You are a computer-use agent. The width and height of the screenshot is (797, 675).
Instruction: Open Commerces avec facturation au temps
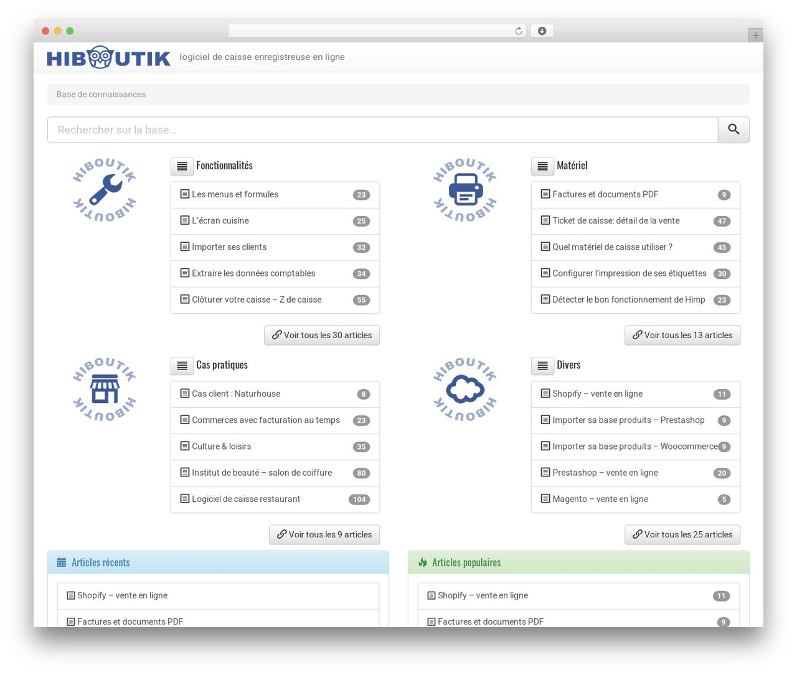click(275, 420)
